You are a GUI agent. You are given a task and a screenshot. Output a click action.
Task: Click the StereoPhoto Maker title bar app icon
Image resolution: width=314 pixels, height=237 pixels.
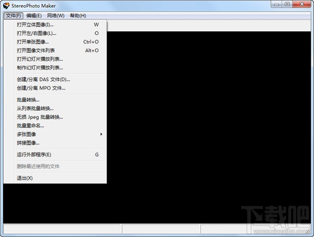[x=6, y=6]
